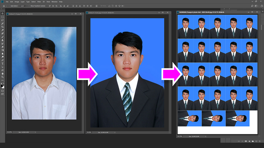
Task: Select the Rectangular Marquee tool
Action: pyautogui.click(x=2, y=17)
